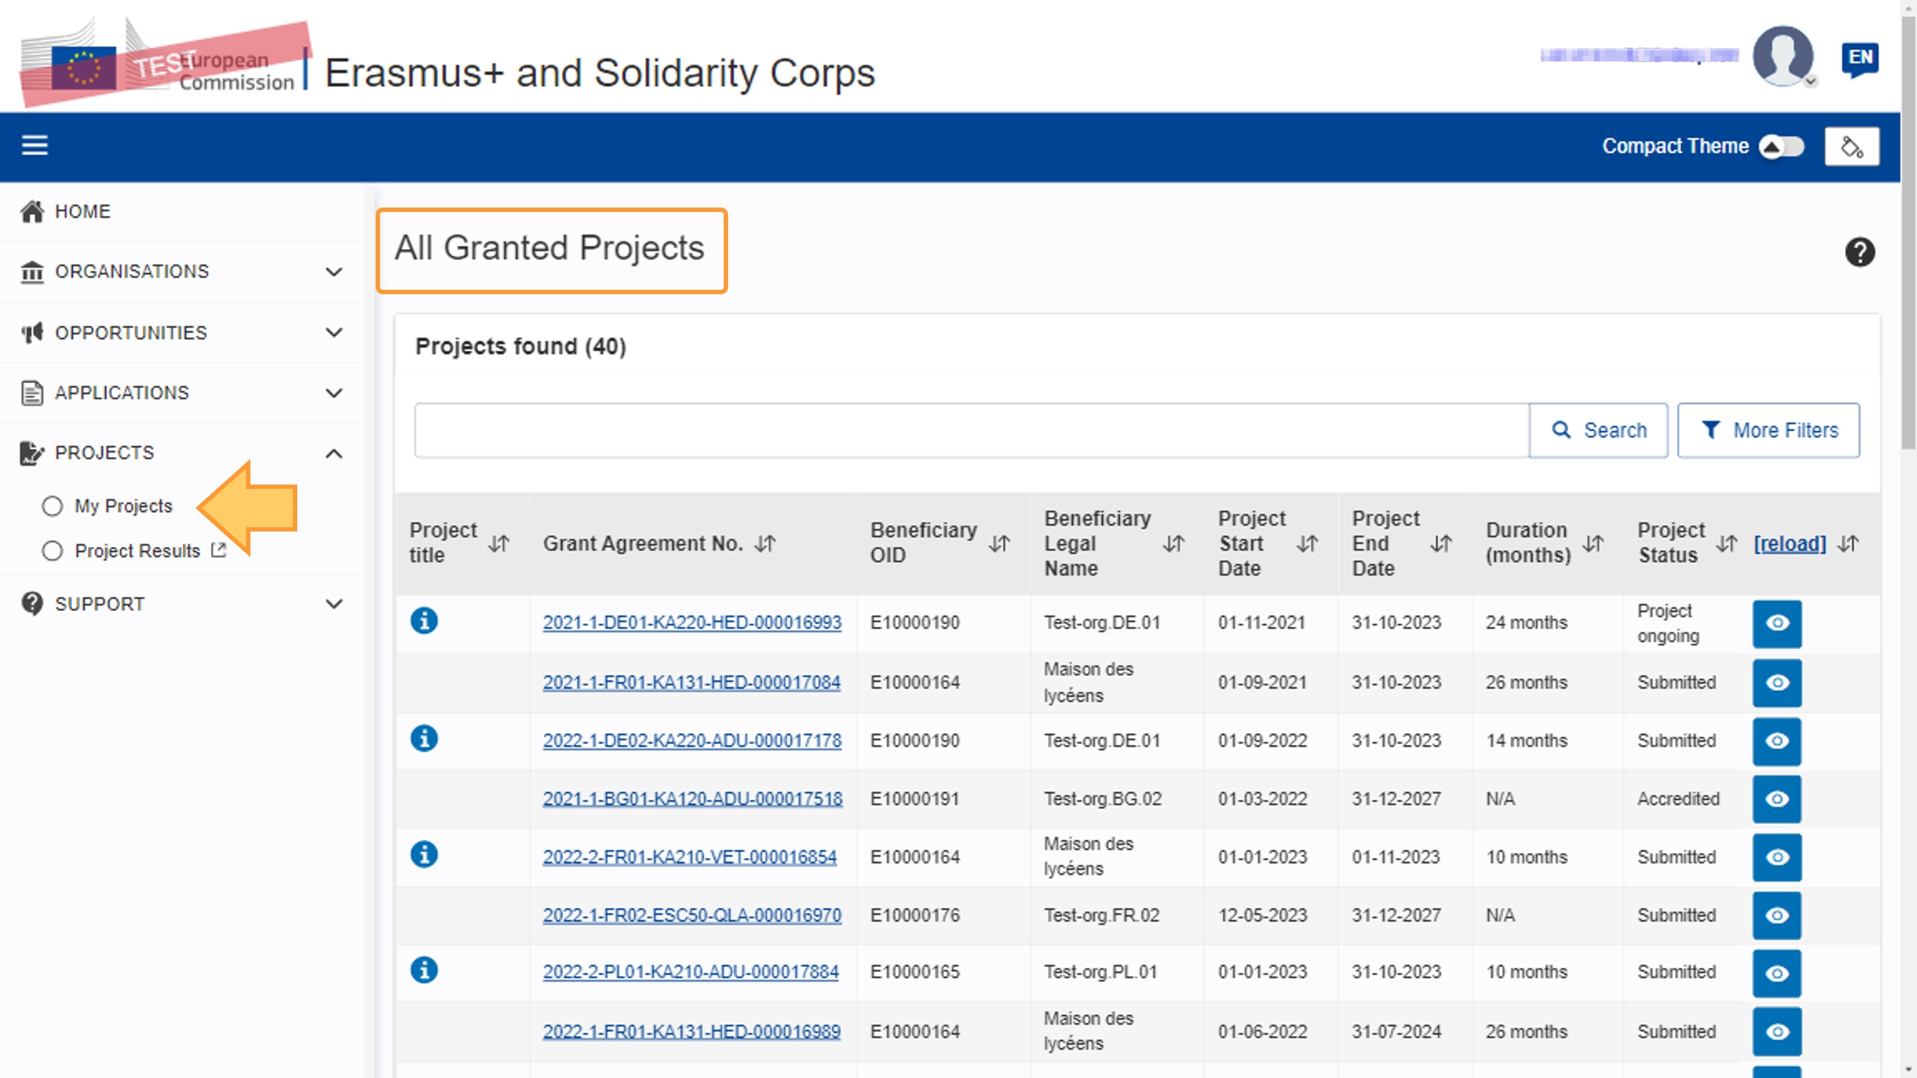Click info icon for 2021-1-DE01-KA220-HED-000016993
Screen dimensions: 1917x1078
[424, 620]
